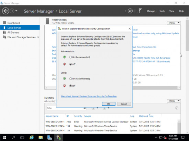Open the Tools menu
The image size is (189, 141).
162,11
